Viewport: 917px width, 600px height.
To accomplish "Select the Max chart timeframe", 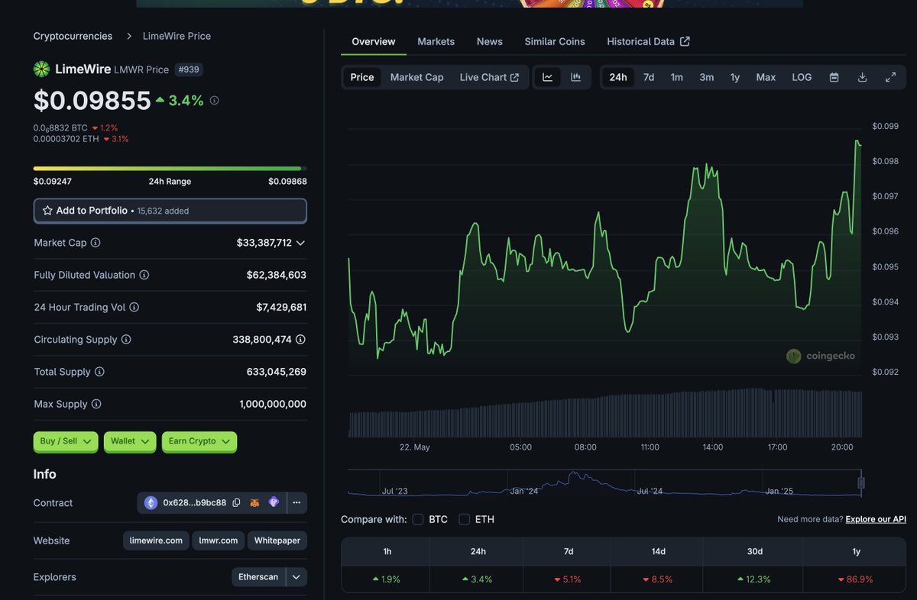I will pyautogui.click(x=766, y=77).
